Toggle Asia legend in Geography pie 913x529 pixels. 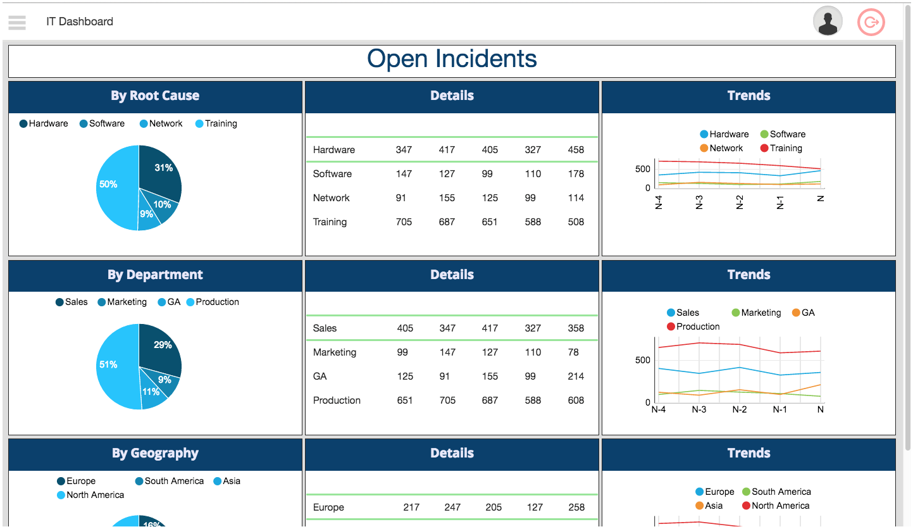click(x=227, y=481)
